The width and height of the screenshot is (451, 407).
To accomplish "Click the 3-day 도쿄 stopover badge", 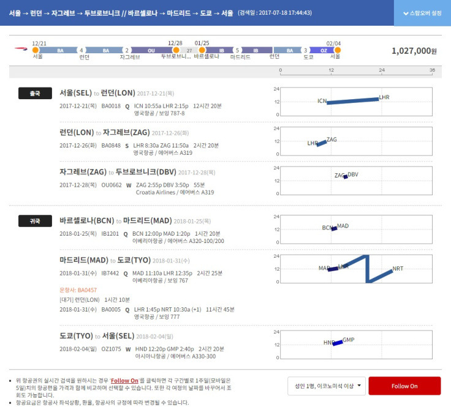I will (305, 50).
